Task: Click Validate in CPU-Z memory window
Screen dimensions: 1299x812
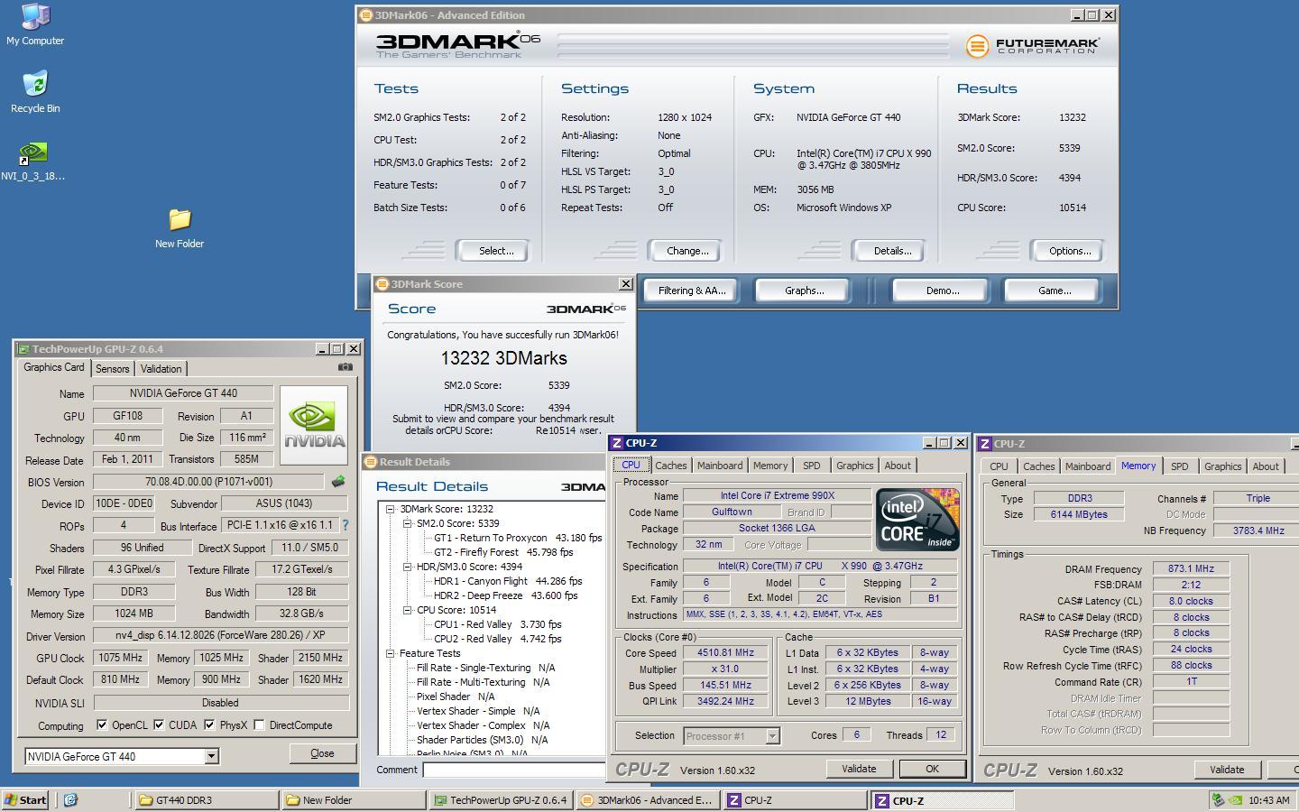Action: [x=1227, y=770]
